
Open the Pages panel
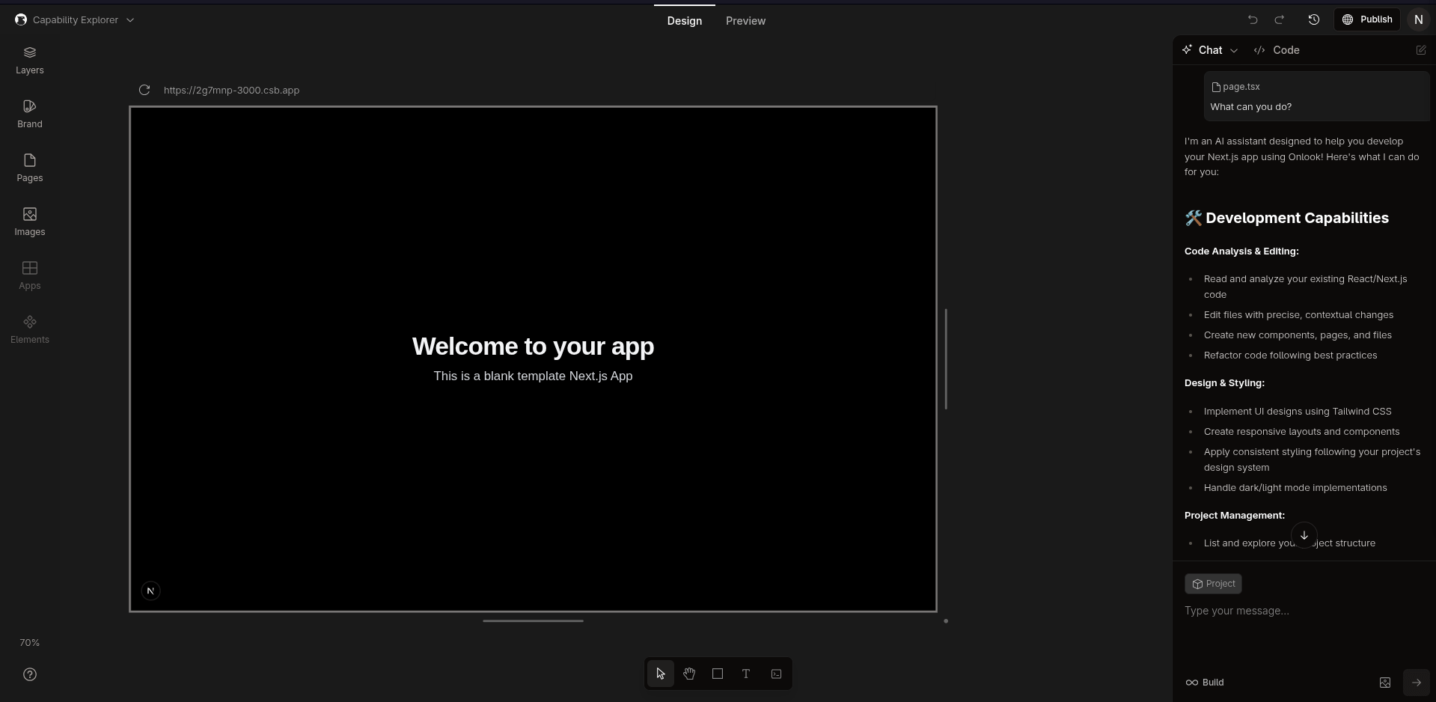point(30,168)
